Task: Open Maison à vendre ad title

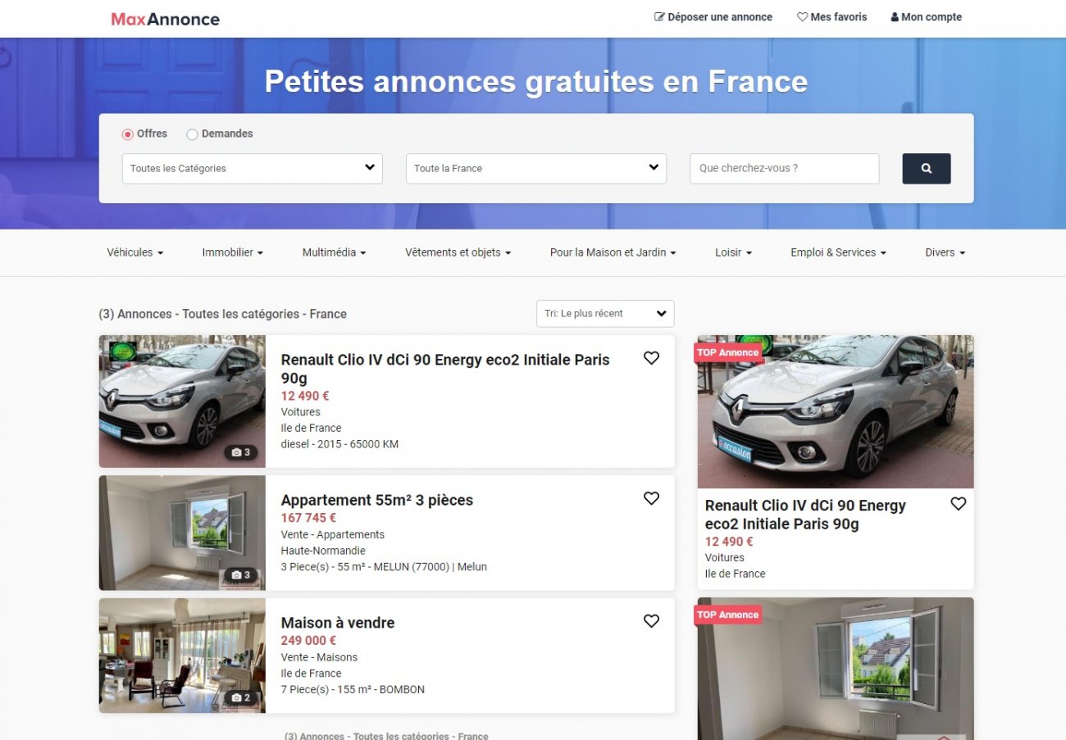Action: (x=338, y=623)
